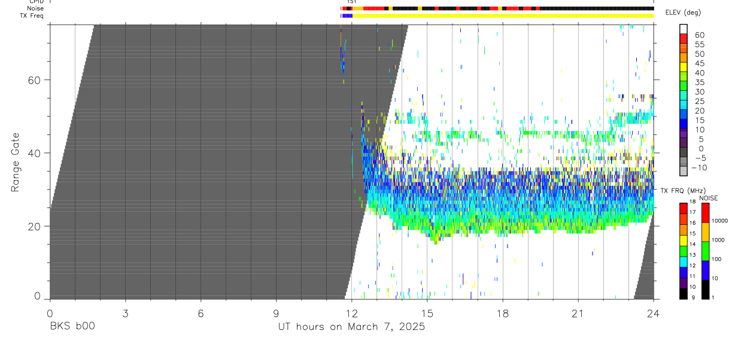Click the yellow TX Freq bar strip
The width and height of the screenshot is (735, 339).
503,16
